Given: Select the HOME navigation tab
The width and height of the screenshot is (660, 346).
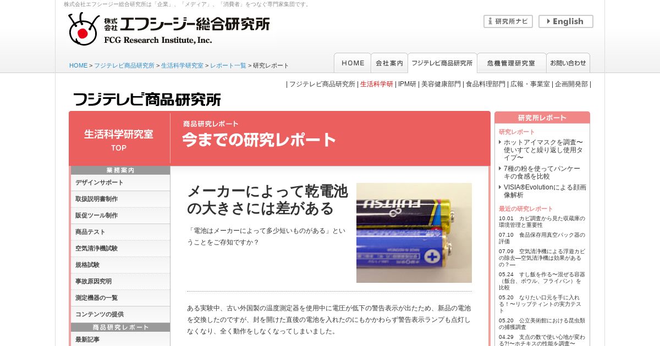Looking at the screenshot, I should pyautogui.click(x=353, y=63).
